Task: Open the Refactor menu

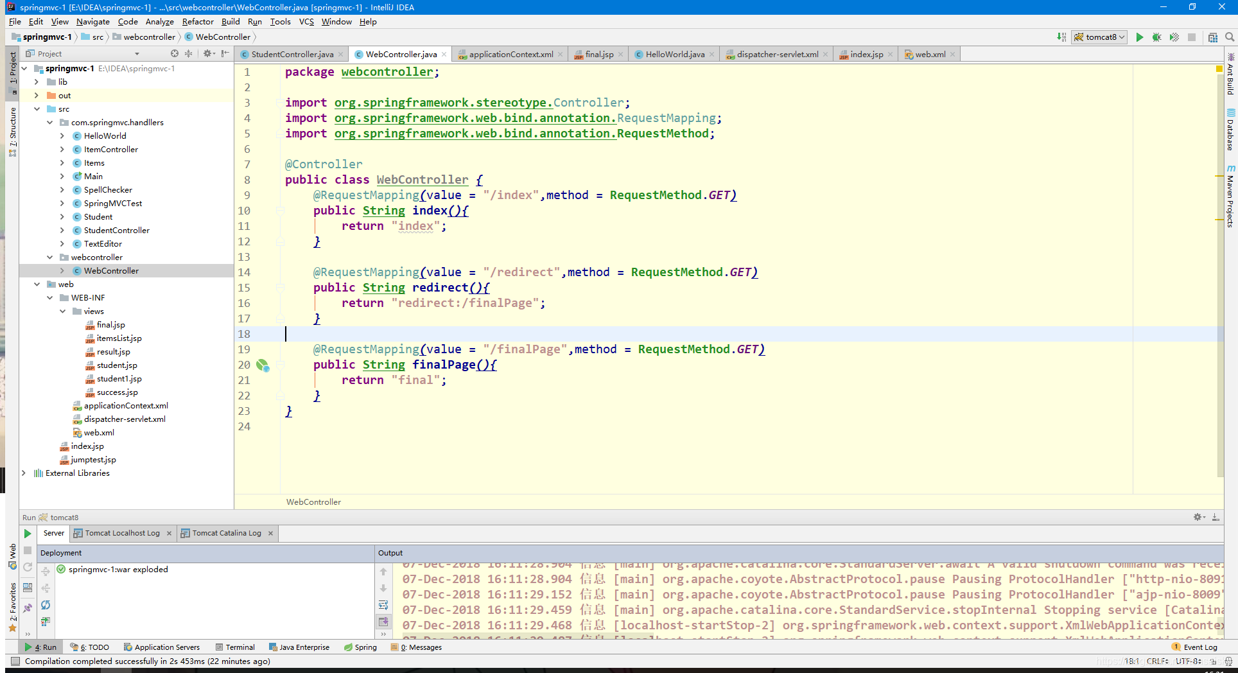Action: click(x=198, y=21)
